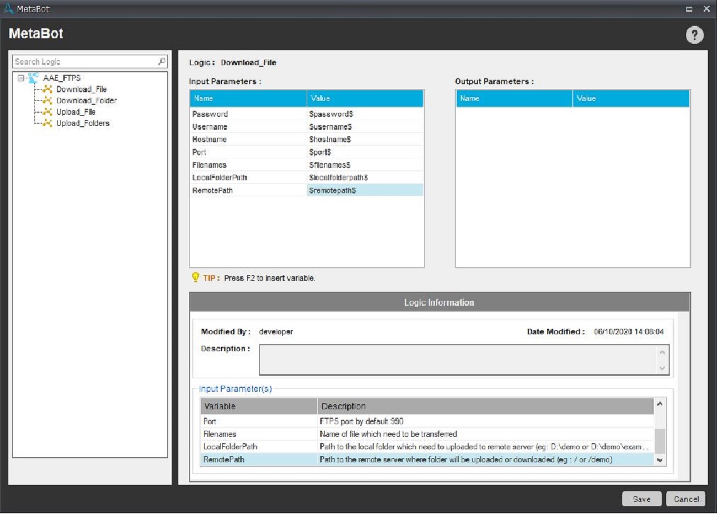Click the AAE_FTPS MetaBot icon
The image size is (717, 514).
point(34,78)
